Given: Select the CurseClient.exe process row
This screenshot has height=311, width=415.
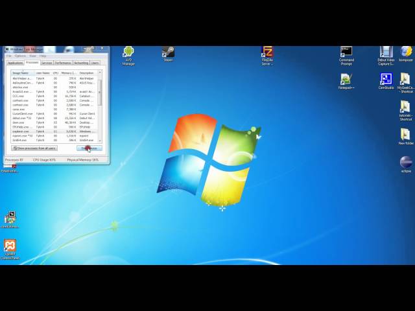Looking at the screenshot, I should (54, 114).
